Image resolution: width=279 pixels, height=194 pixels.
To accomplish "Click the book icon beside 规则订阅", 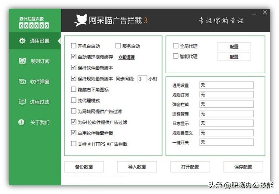I will pyautogui.click(x=22, y=61).
